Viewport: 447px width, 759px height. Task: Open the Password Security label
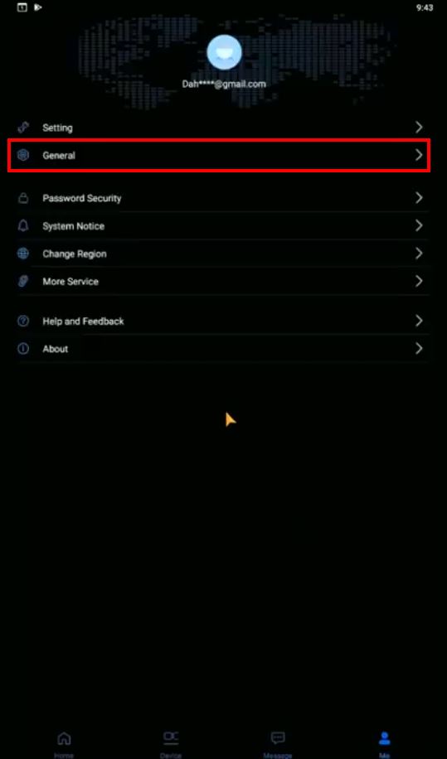(x=82, y=199)
